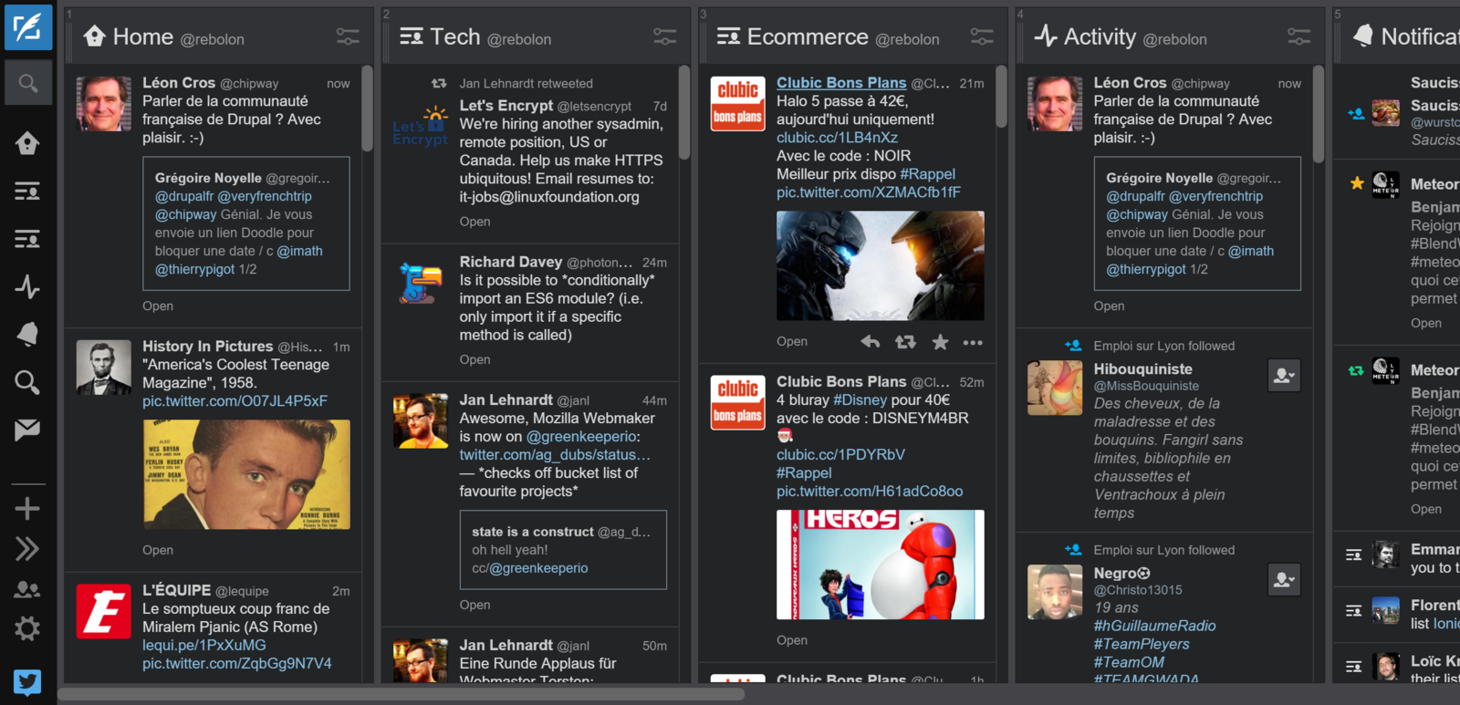Click the Ecommerce column header title
The width and height of the screenshot is (1460, 705).
(x=808, y=36)
